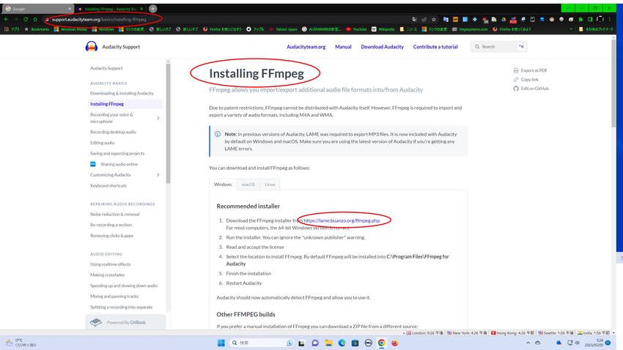Screen dimensions: 623x350
Task: Open the YouTube bookmark
Action: point(356,29)
